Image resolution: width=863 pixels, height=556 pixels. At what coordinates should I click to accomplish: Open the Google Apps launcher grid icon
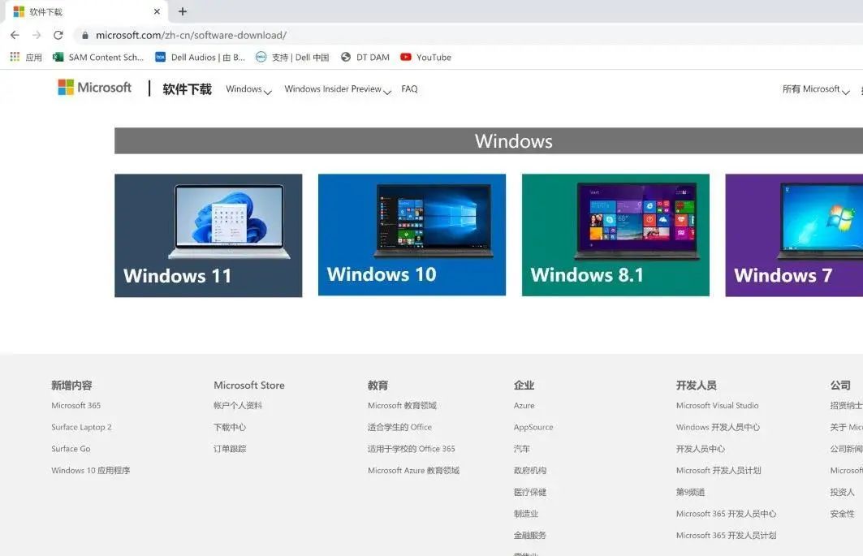click(x=13, y=57)
